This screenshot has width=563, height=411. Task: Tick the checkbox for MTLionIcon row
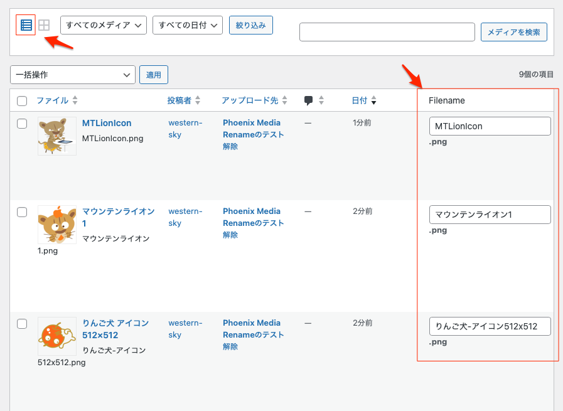click(22, 124)
